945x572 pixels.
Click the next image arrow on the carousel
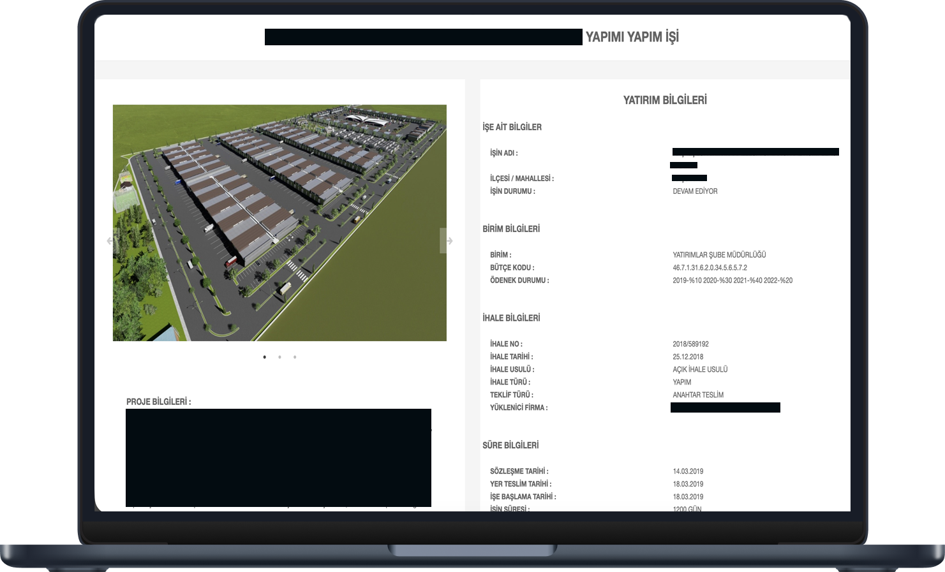(449, 241)
